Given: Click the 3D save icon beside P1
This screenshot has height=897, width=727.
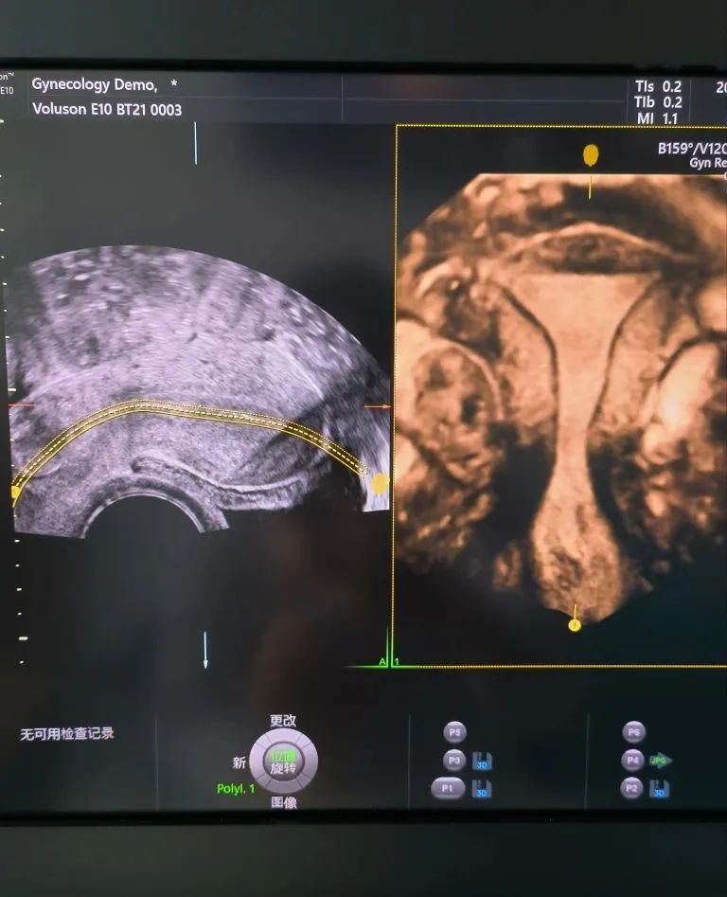Looking at the screenshot, I should pyautogui.click(x=482, y=789).
